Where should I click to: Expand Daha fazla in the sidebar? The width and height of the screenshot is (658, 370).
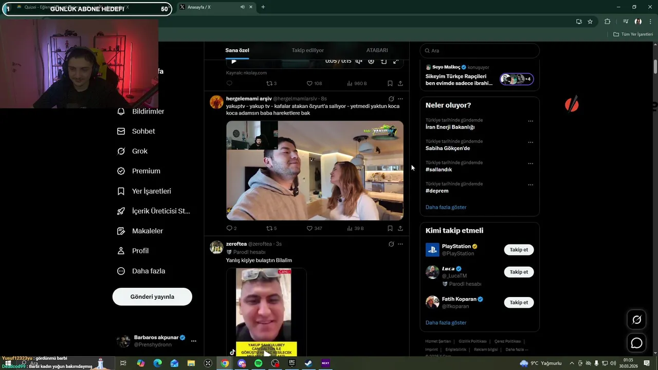tap(141, 271)
